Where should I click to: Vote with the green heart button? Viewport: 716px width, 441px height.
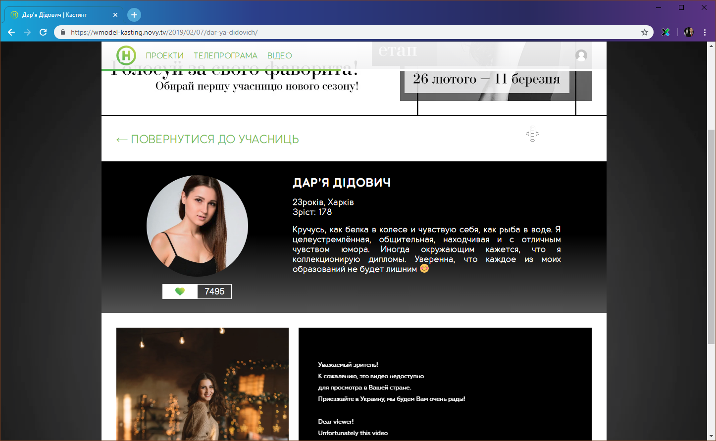tap(180, 292)
